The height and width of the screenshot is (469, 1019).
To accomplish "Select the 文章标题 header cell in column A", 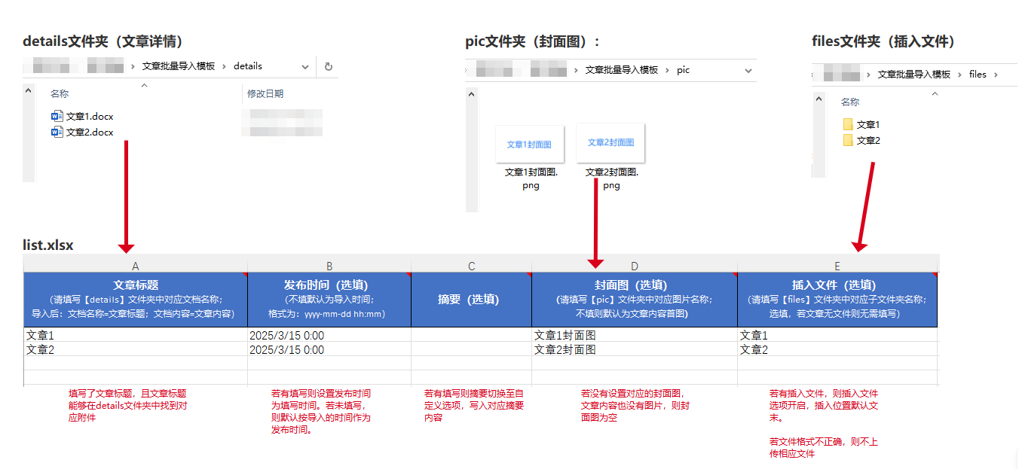I will 135,299.
